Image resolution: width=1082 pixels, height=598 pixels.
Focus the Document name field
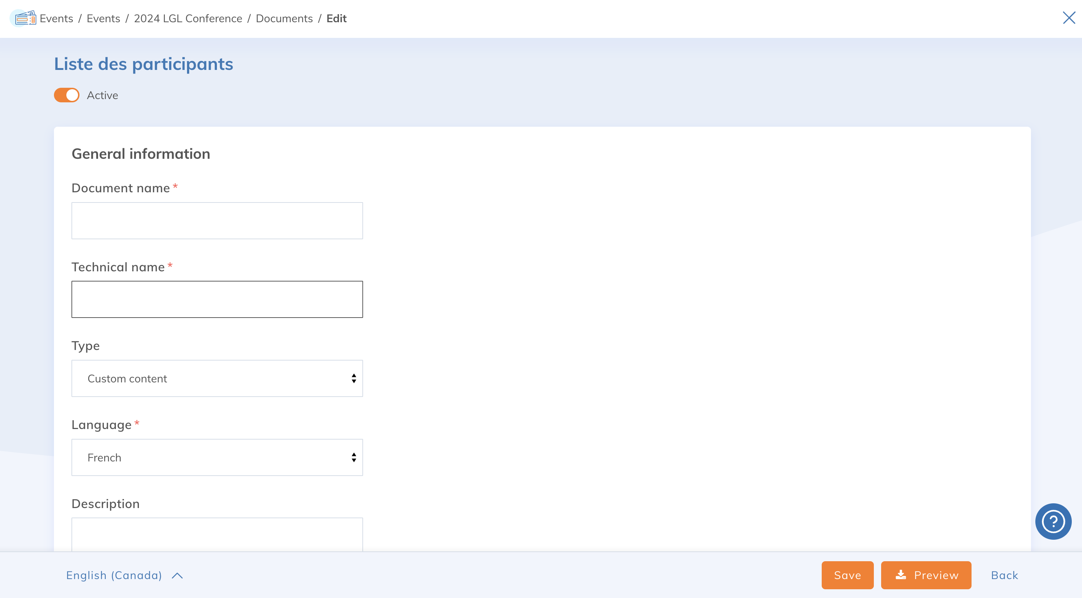tap(217, 221)
